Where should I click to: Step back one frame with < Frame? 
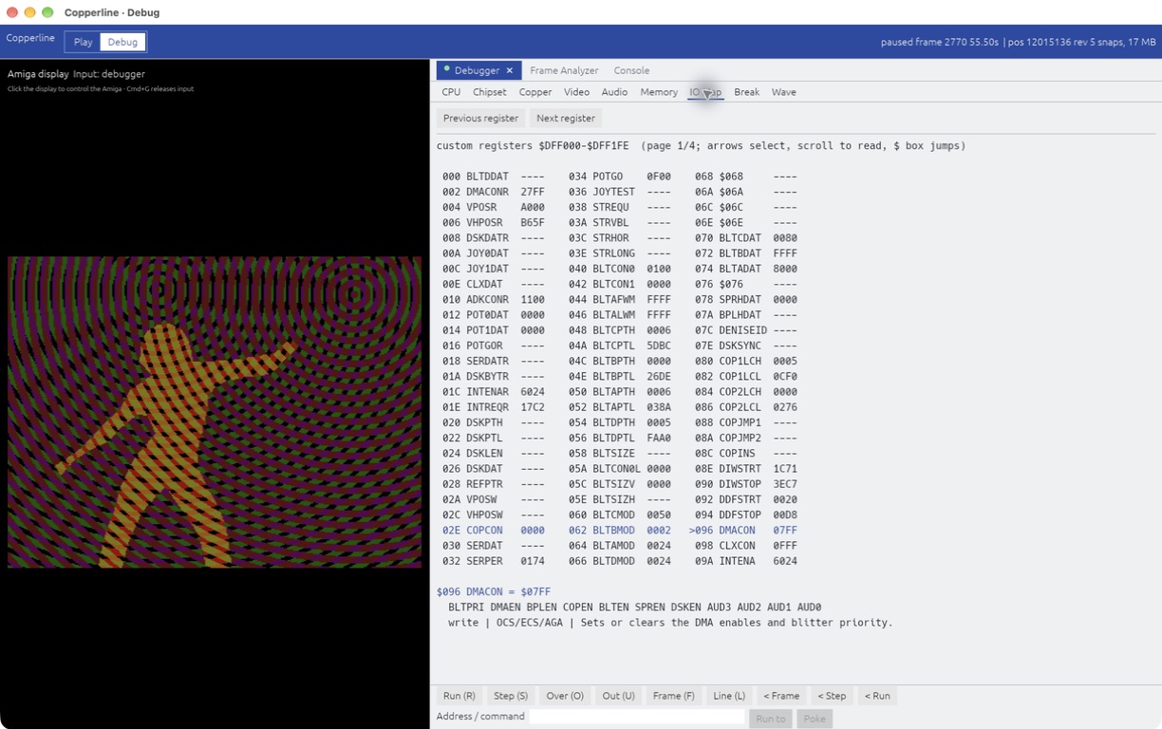(781, 696)
